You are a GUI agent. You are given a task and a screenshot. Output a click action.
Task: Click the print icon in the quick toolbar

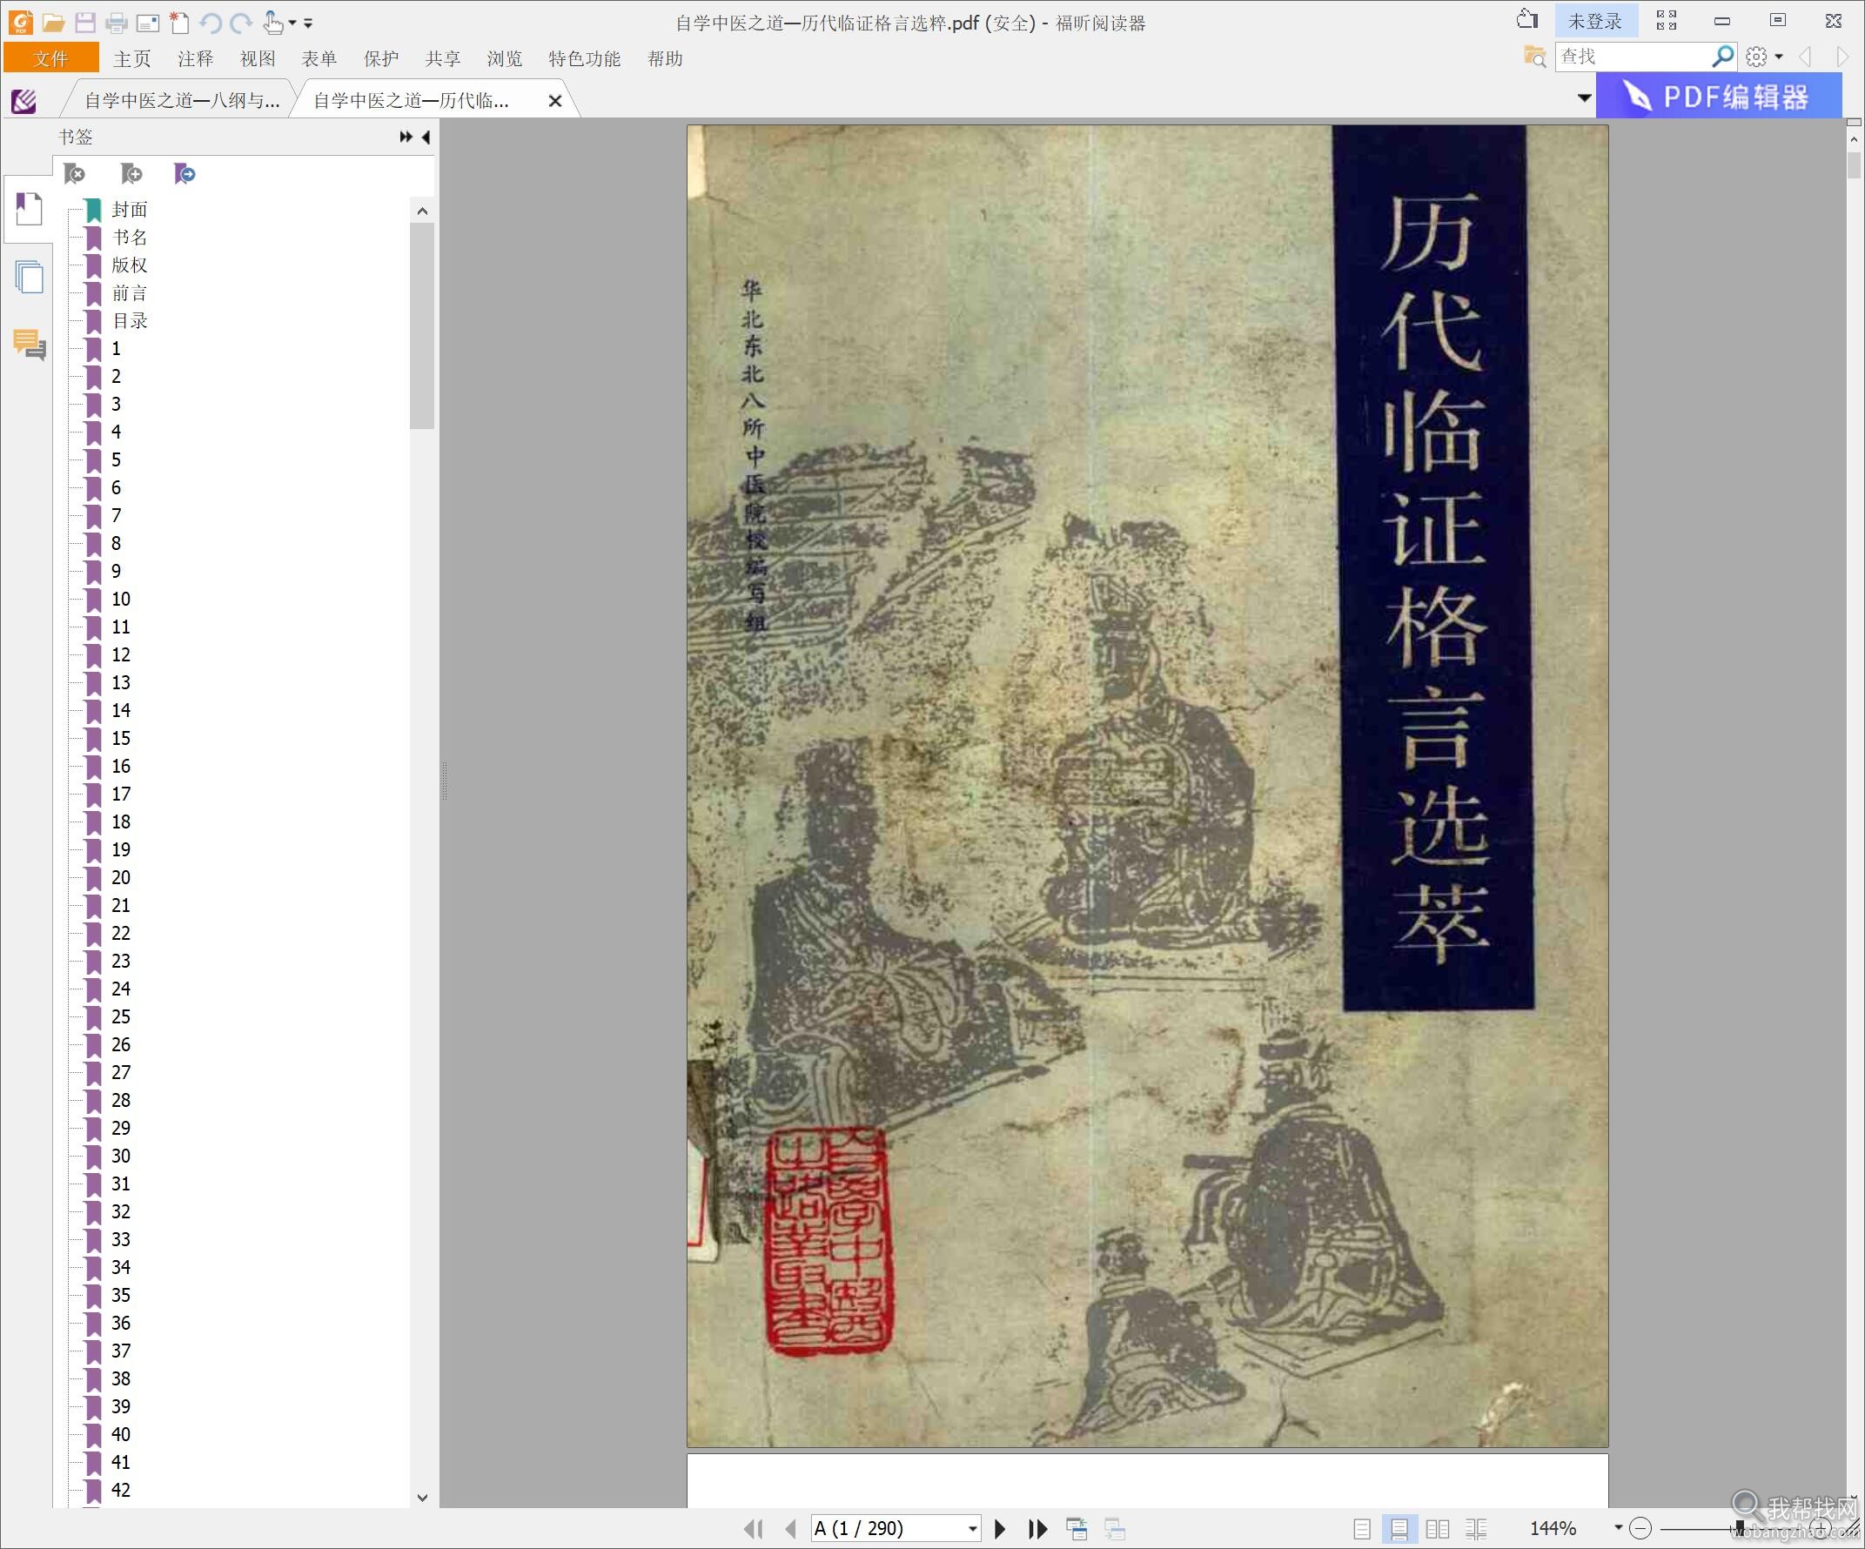click(117, 23)
